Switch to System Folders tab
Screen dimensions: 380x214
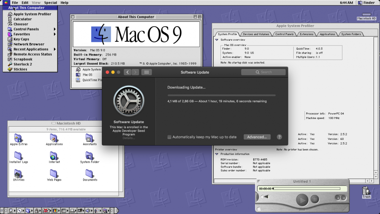point(351,34)
